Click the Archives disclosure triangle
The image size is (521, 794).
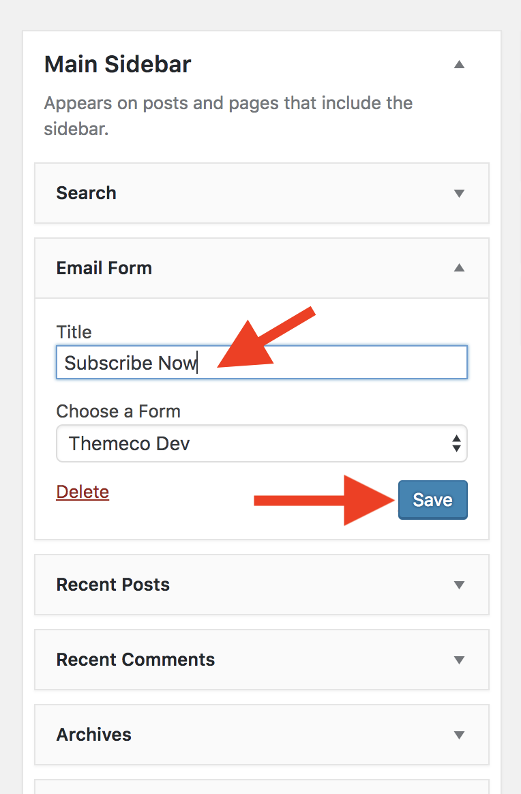click(x=459, y=735)
